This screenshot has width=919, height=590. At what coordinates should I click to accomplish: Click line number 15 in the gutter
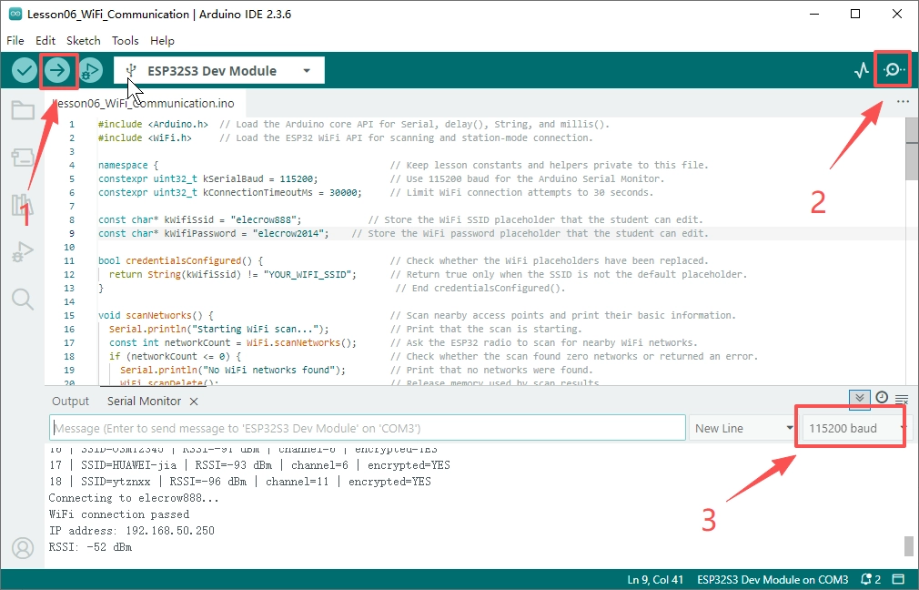[69, 316]
